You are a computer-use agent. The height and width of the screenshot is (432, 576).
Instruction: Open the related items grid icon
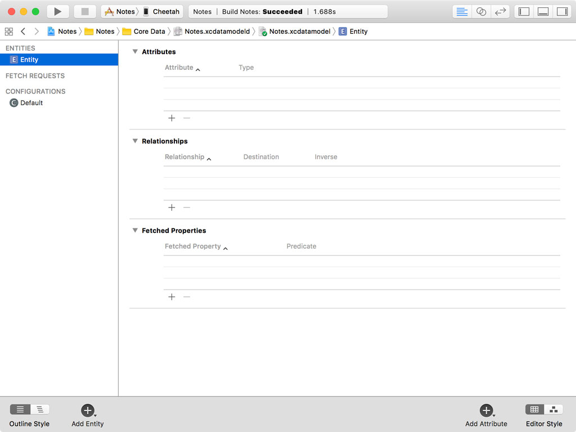(8, 31)
